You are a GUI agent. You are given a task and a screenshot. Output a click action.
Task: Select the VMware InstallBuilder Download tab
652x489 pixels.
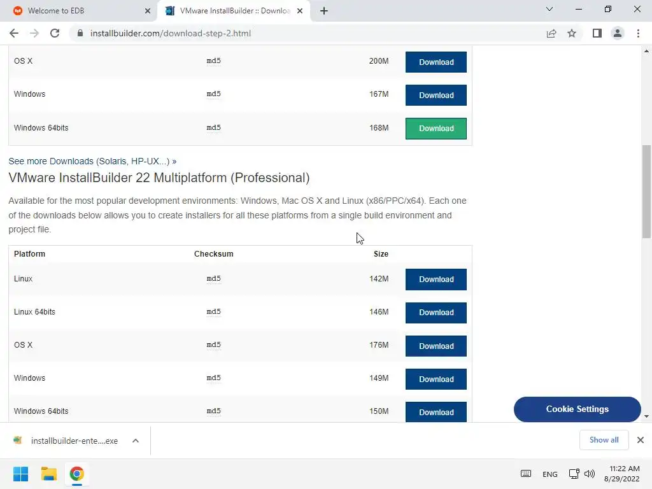[x=233, y=11]
